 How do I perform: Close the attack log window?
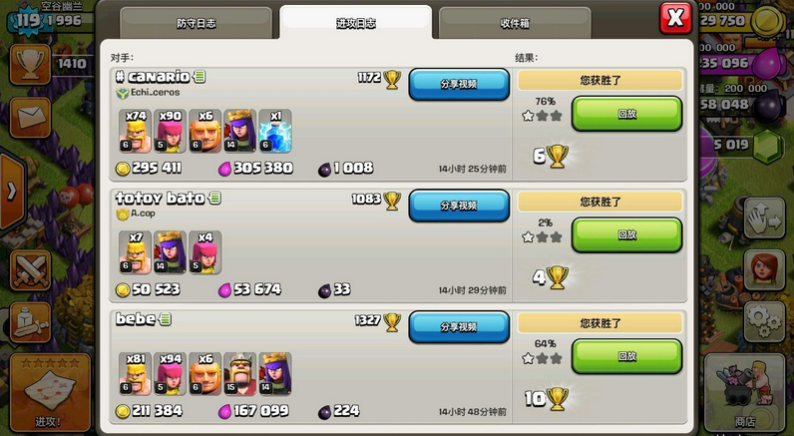pos(675,19)
